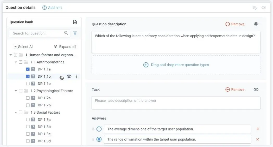Check the DP 1.3d checkbox
Viewport: 273px width, 147px height.
tap(28, 141)
